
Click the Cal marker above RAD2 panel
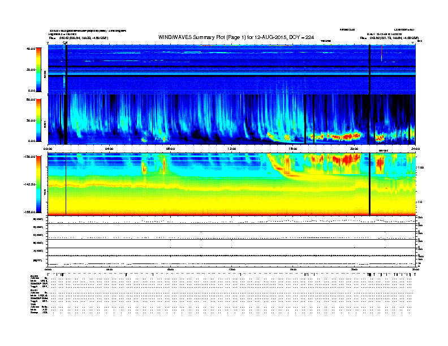point(65,42)
